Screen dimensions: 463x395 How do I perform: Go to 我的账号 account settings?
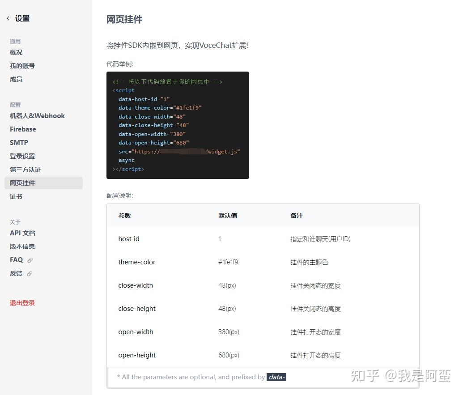pos(22,66)
